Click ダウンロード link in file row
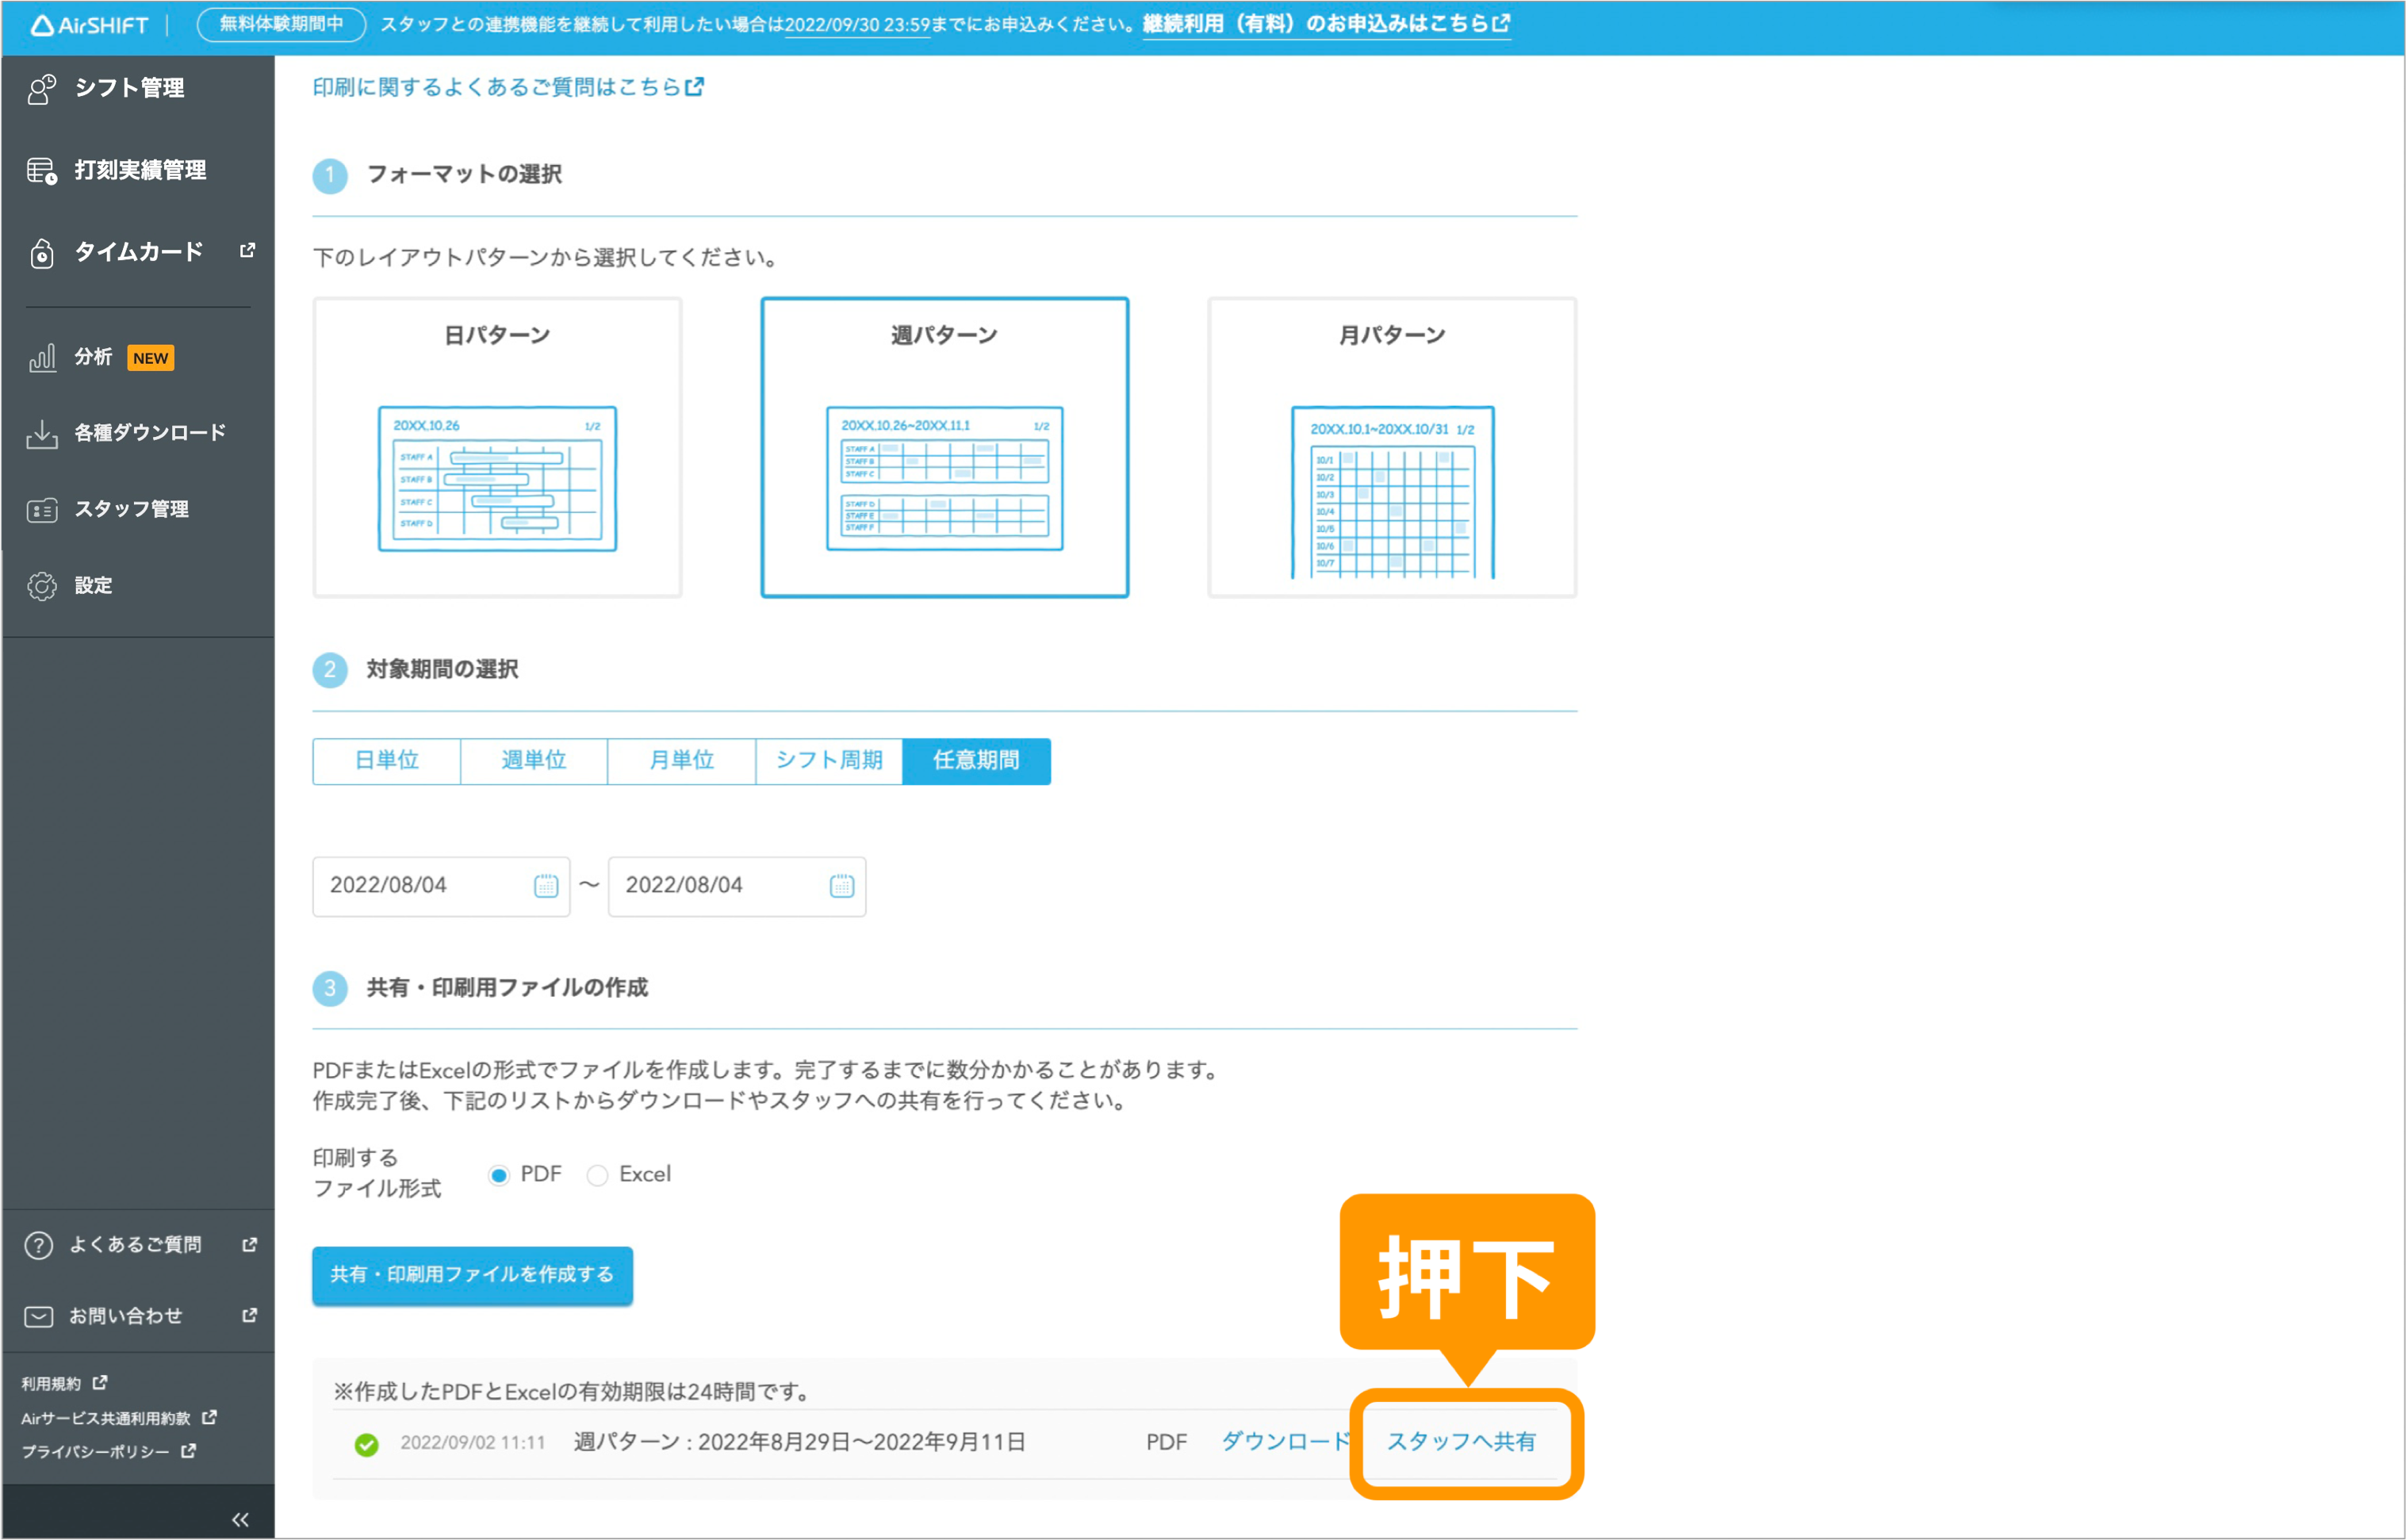This screenshot has height=1540, width=2406. tap(1286, 1442)
